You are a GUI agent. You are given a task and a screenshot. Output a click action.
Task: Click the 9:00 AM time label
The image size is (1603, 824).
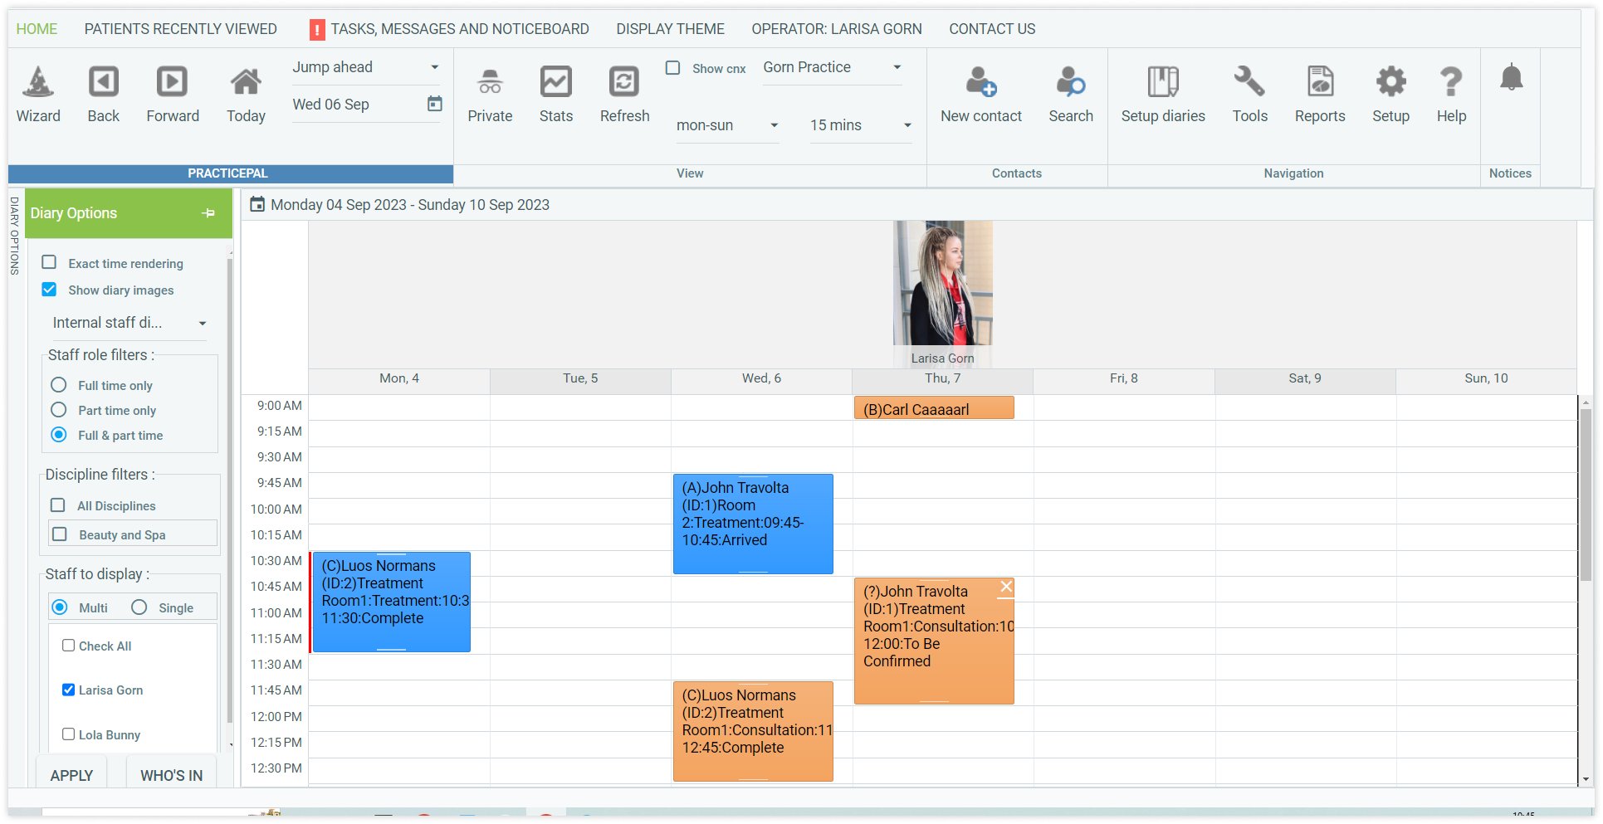click(x=279, y=406)
